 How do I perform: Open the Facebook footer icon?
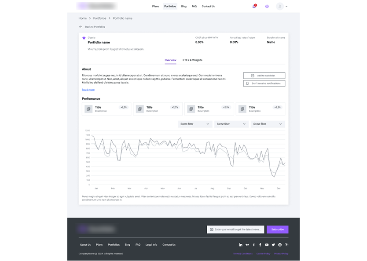point(260,245)
